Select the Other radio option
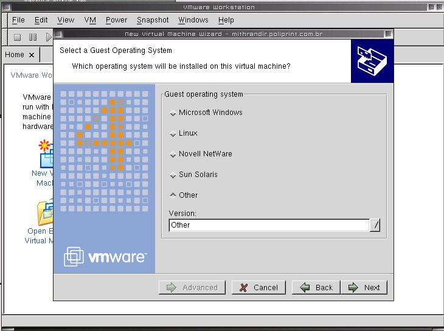444x331 pixels. pos(173,196)
